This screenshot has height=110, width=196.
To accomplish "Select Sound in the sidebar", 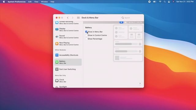I will 68,37.
